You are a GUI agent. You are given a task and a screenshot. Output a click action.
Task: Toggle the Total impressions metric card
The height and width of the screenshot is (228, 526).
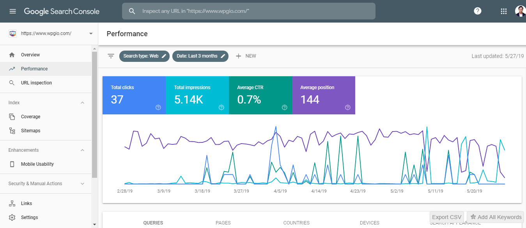(x=197, y=95)
